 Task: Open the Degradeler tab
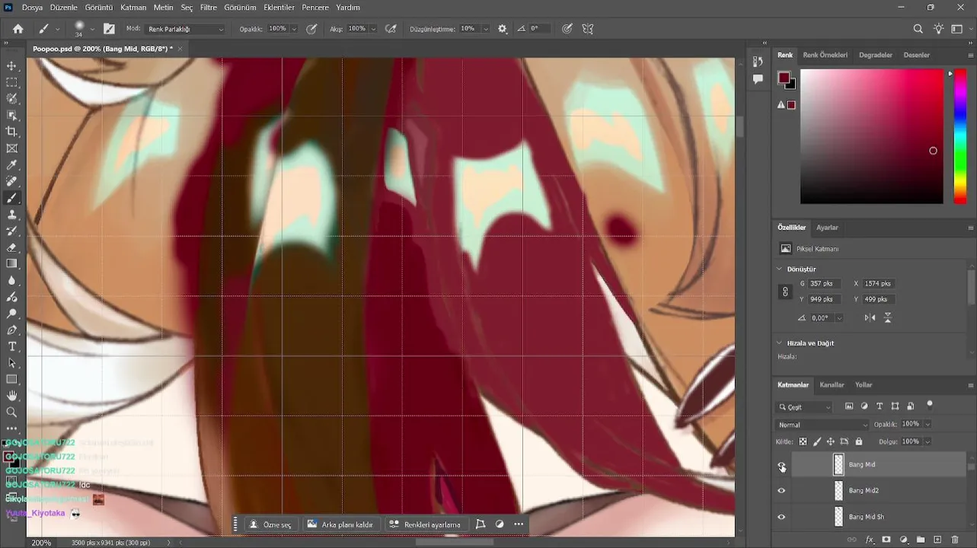(875, 55)
